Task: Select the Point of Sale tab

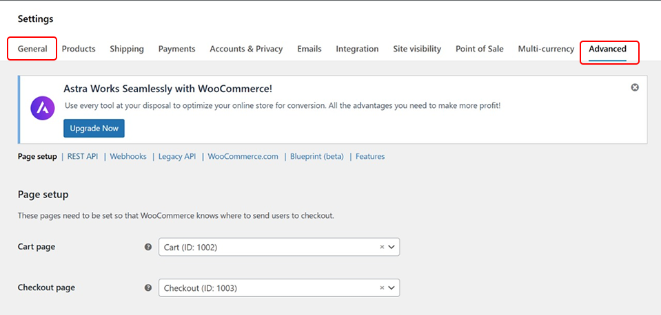Action: click(479, 49)
